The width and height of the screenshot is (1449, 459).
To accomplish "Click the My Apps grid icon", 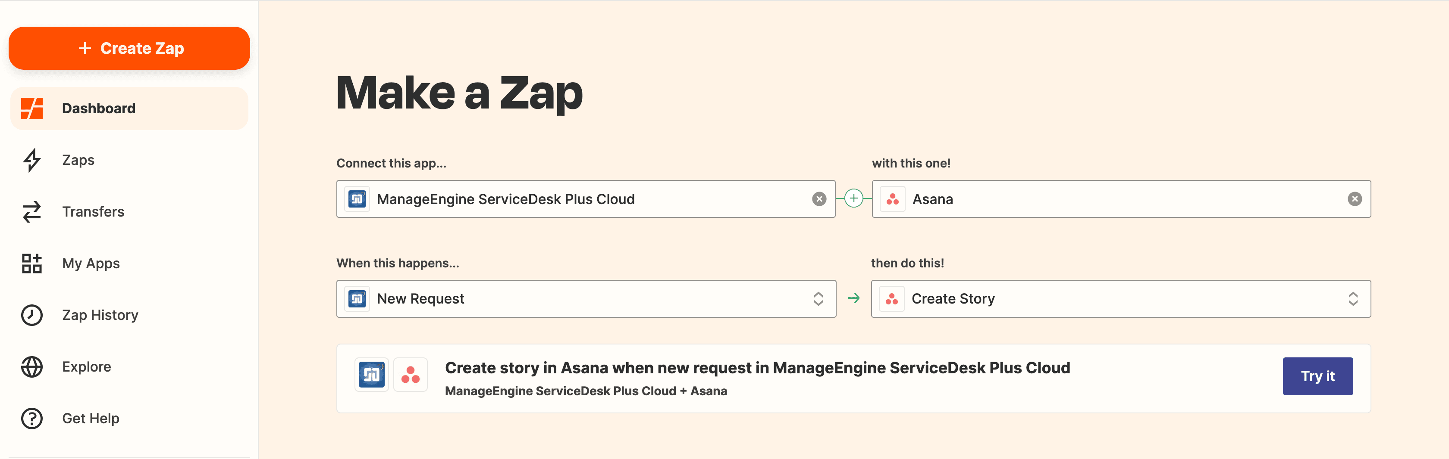I will [32, 264].
